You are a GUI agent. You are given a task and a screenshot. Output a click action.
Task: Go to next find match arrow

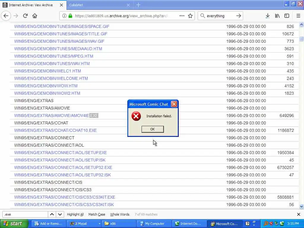click(60, 214)
